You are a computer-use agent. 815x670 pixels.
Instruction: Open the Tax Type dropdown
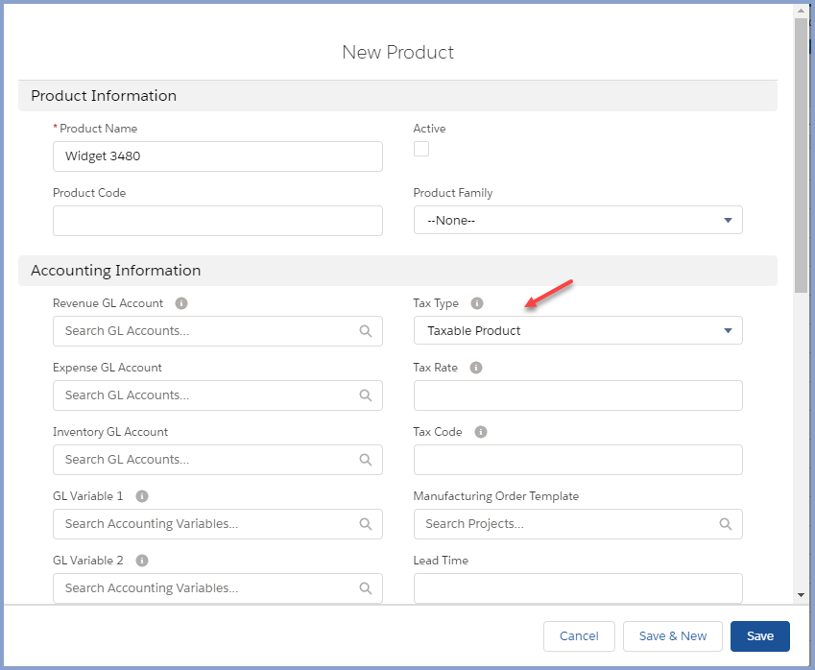coord(578,330)
